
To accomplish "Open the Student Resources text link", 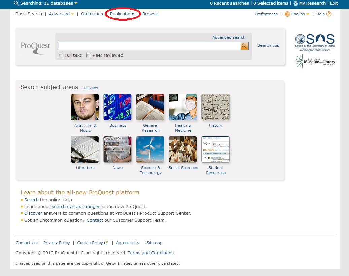I will pyautogui.click(x=216, y=170).
